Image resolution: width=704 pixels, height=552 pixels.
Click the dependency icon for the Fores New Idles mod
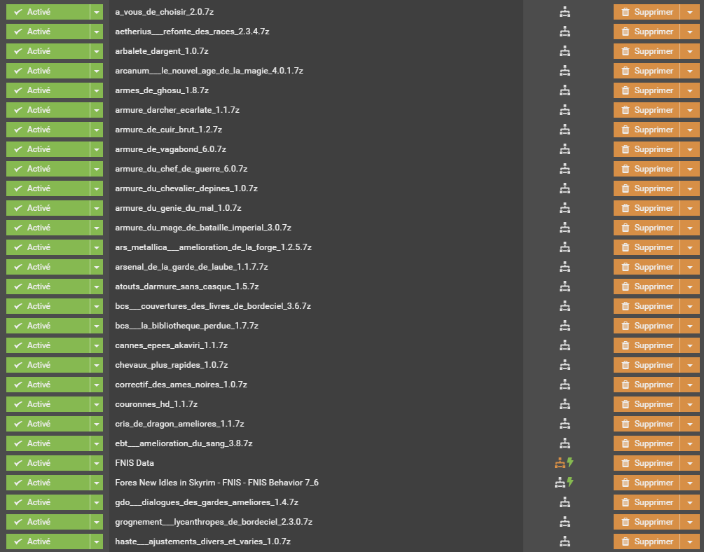tap(560, 483)
